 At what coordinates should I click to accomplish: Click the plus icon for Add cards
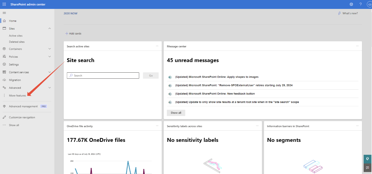(67, 33)
